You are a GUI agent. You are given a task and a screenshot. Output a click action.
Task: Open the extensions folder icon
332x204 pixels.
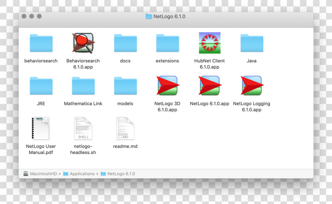[x=168, y=43]
